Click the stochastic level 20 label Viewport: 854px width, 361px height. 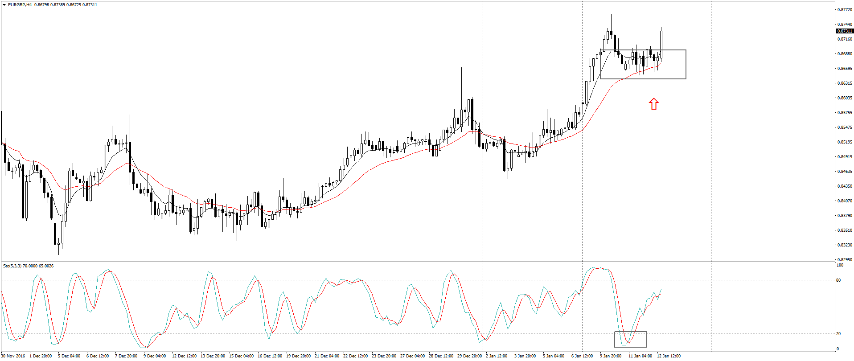pos(838,334)
